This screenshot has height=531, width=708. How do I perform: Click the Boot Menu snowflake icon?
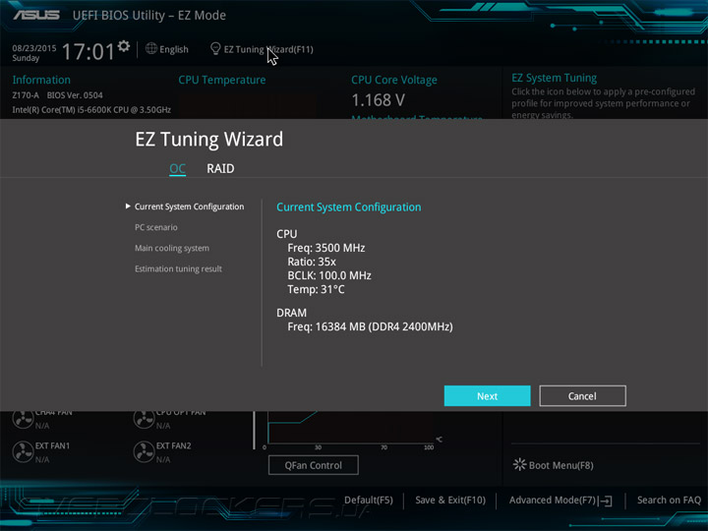tap(519, 464)
